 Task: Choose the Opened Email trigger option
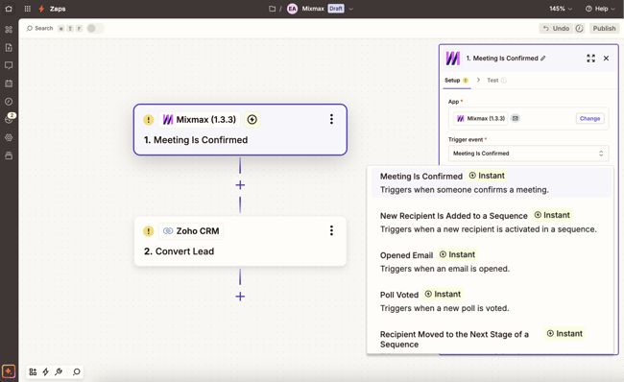click(492, 261)
